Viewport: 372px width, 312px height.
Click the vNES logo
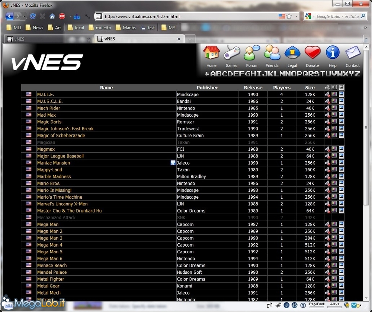(x=47, y=62)
